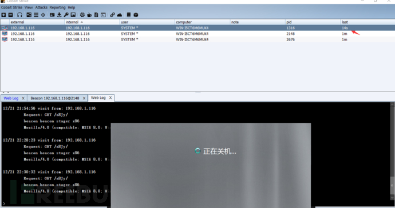Switch to targets view crosshair icon
Viewport: 395px width, 208px height.
point(43,15)
